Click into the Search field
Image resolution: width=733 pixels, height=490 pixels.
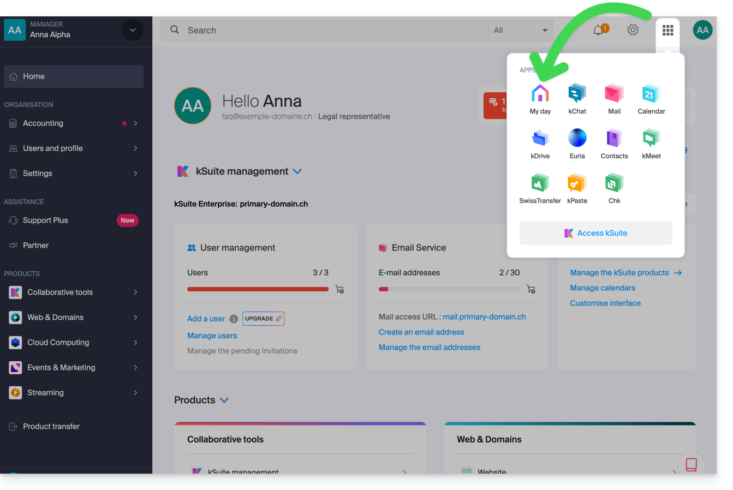coord(327,30)
